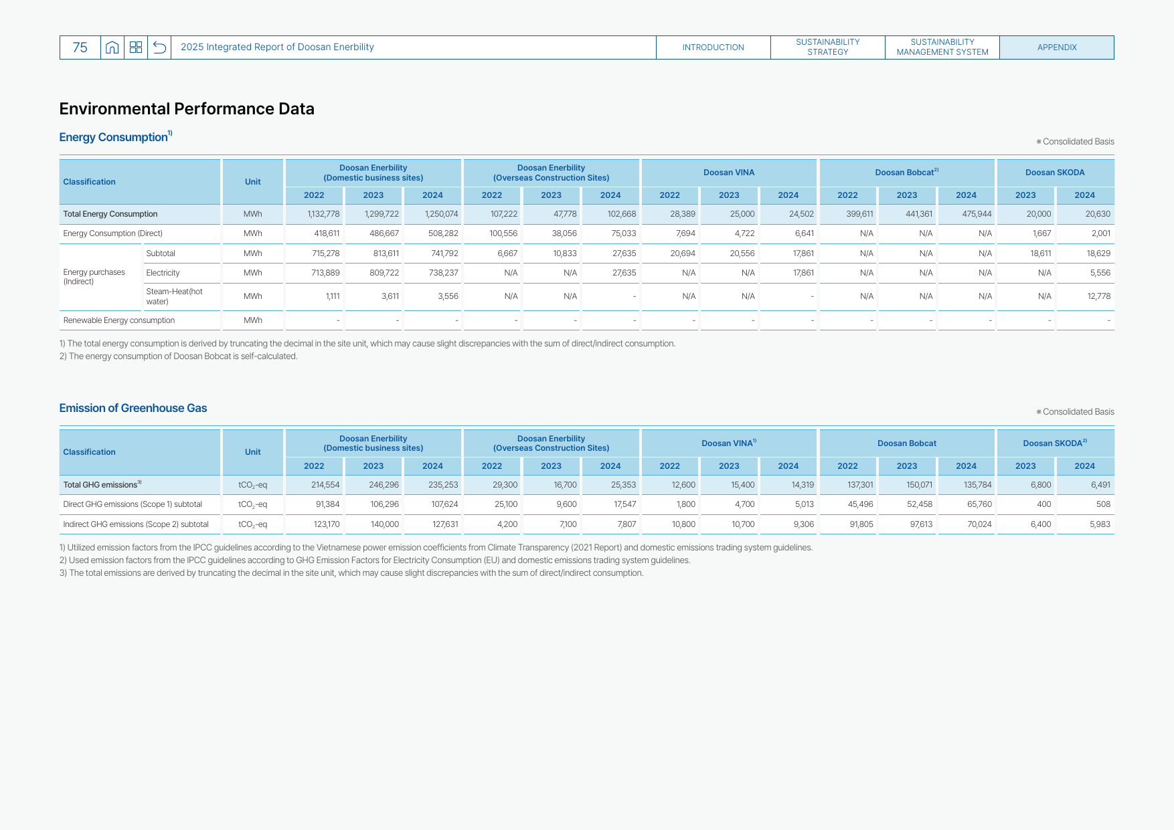Viewport: 1174px width, 830px height.
Task: Click footnote about Vietnamese power emission coefficients
Action: (x=436, y=548)
